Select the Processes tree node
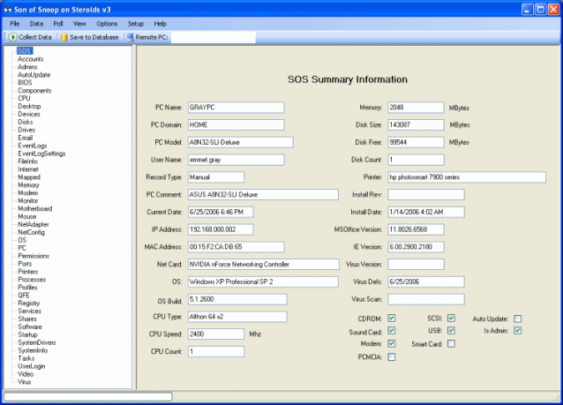Screen dimensions: 563x405 click(x=34, y=279)
